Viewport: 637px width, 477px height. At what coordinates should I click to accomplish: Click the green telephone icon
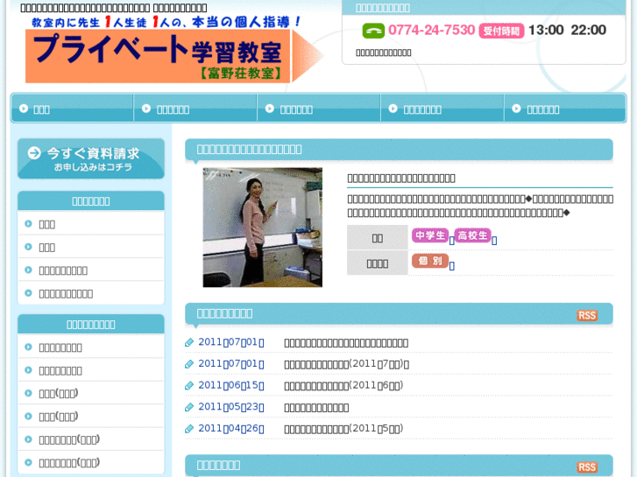pos(373,31)
